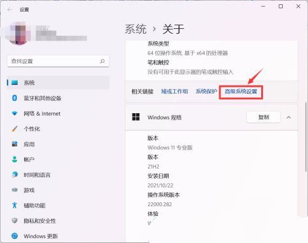The image size is (308, 243).
Task: Click the 复制 button for Windows 规格
Action: coord(264,117)
